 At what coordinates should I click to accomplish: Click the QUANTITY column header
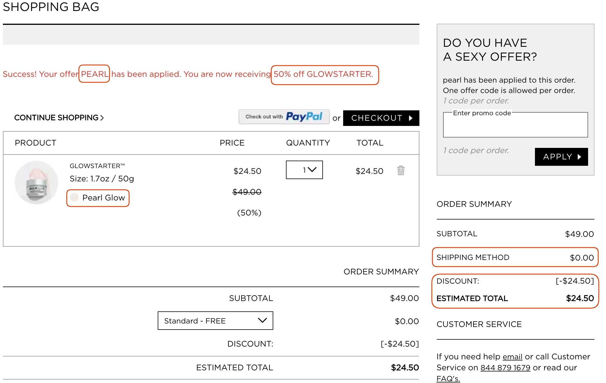tap(308, 143)
